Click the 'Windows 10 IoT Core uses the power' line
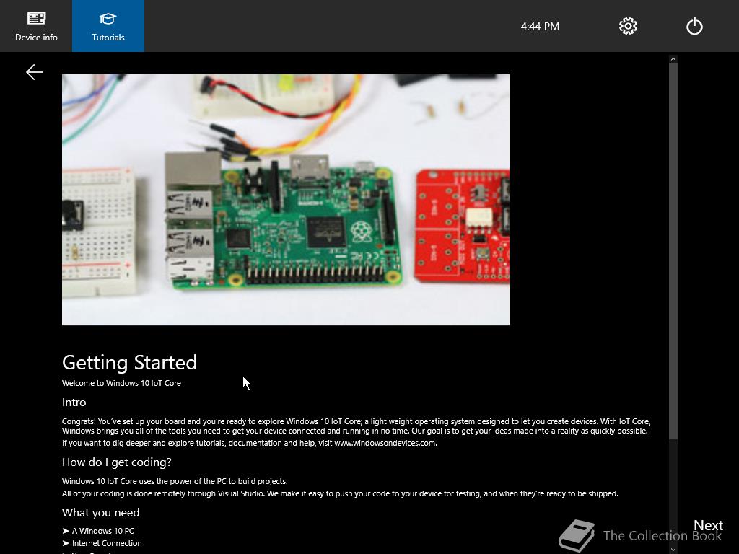Viewport: 739px width, 554px height. pyautogui.click(x=175, y=481)
